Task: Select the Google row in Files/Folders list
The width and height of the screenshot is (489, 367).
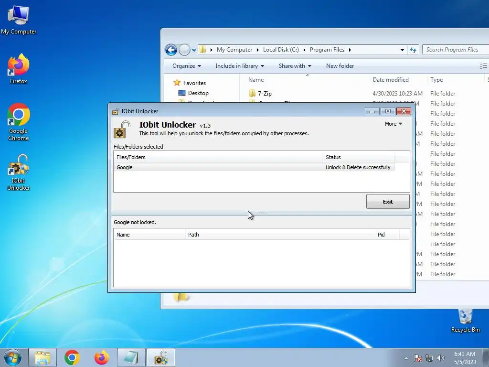Action: coord(254,167)
